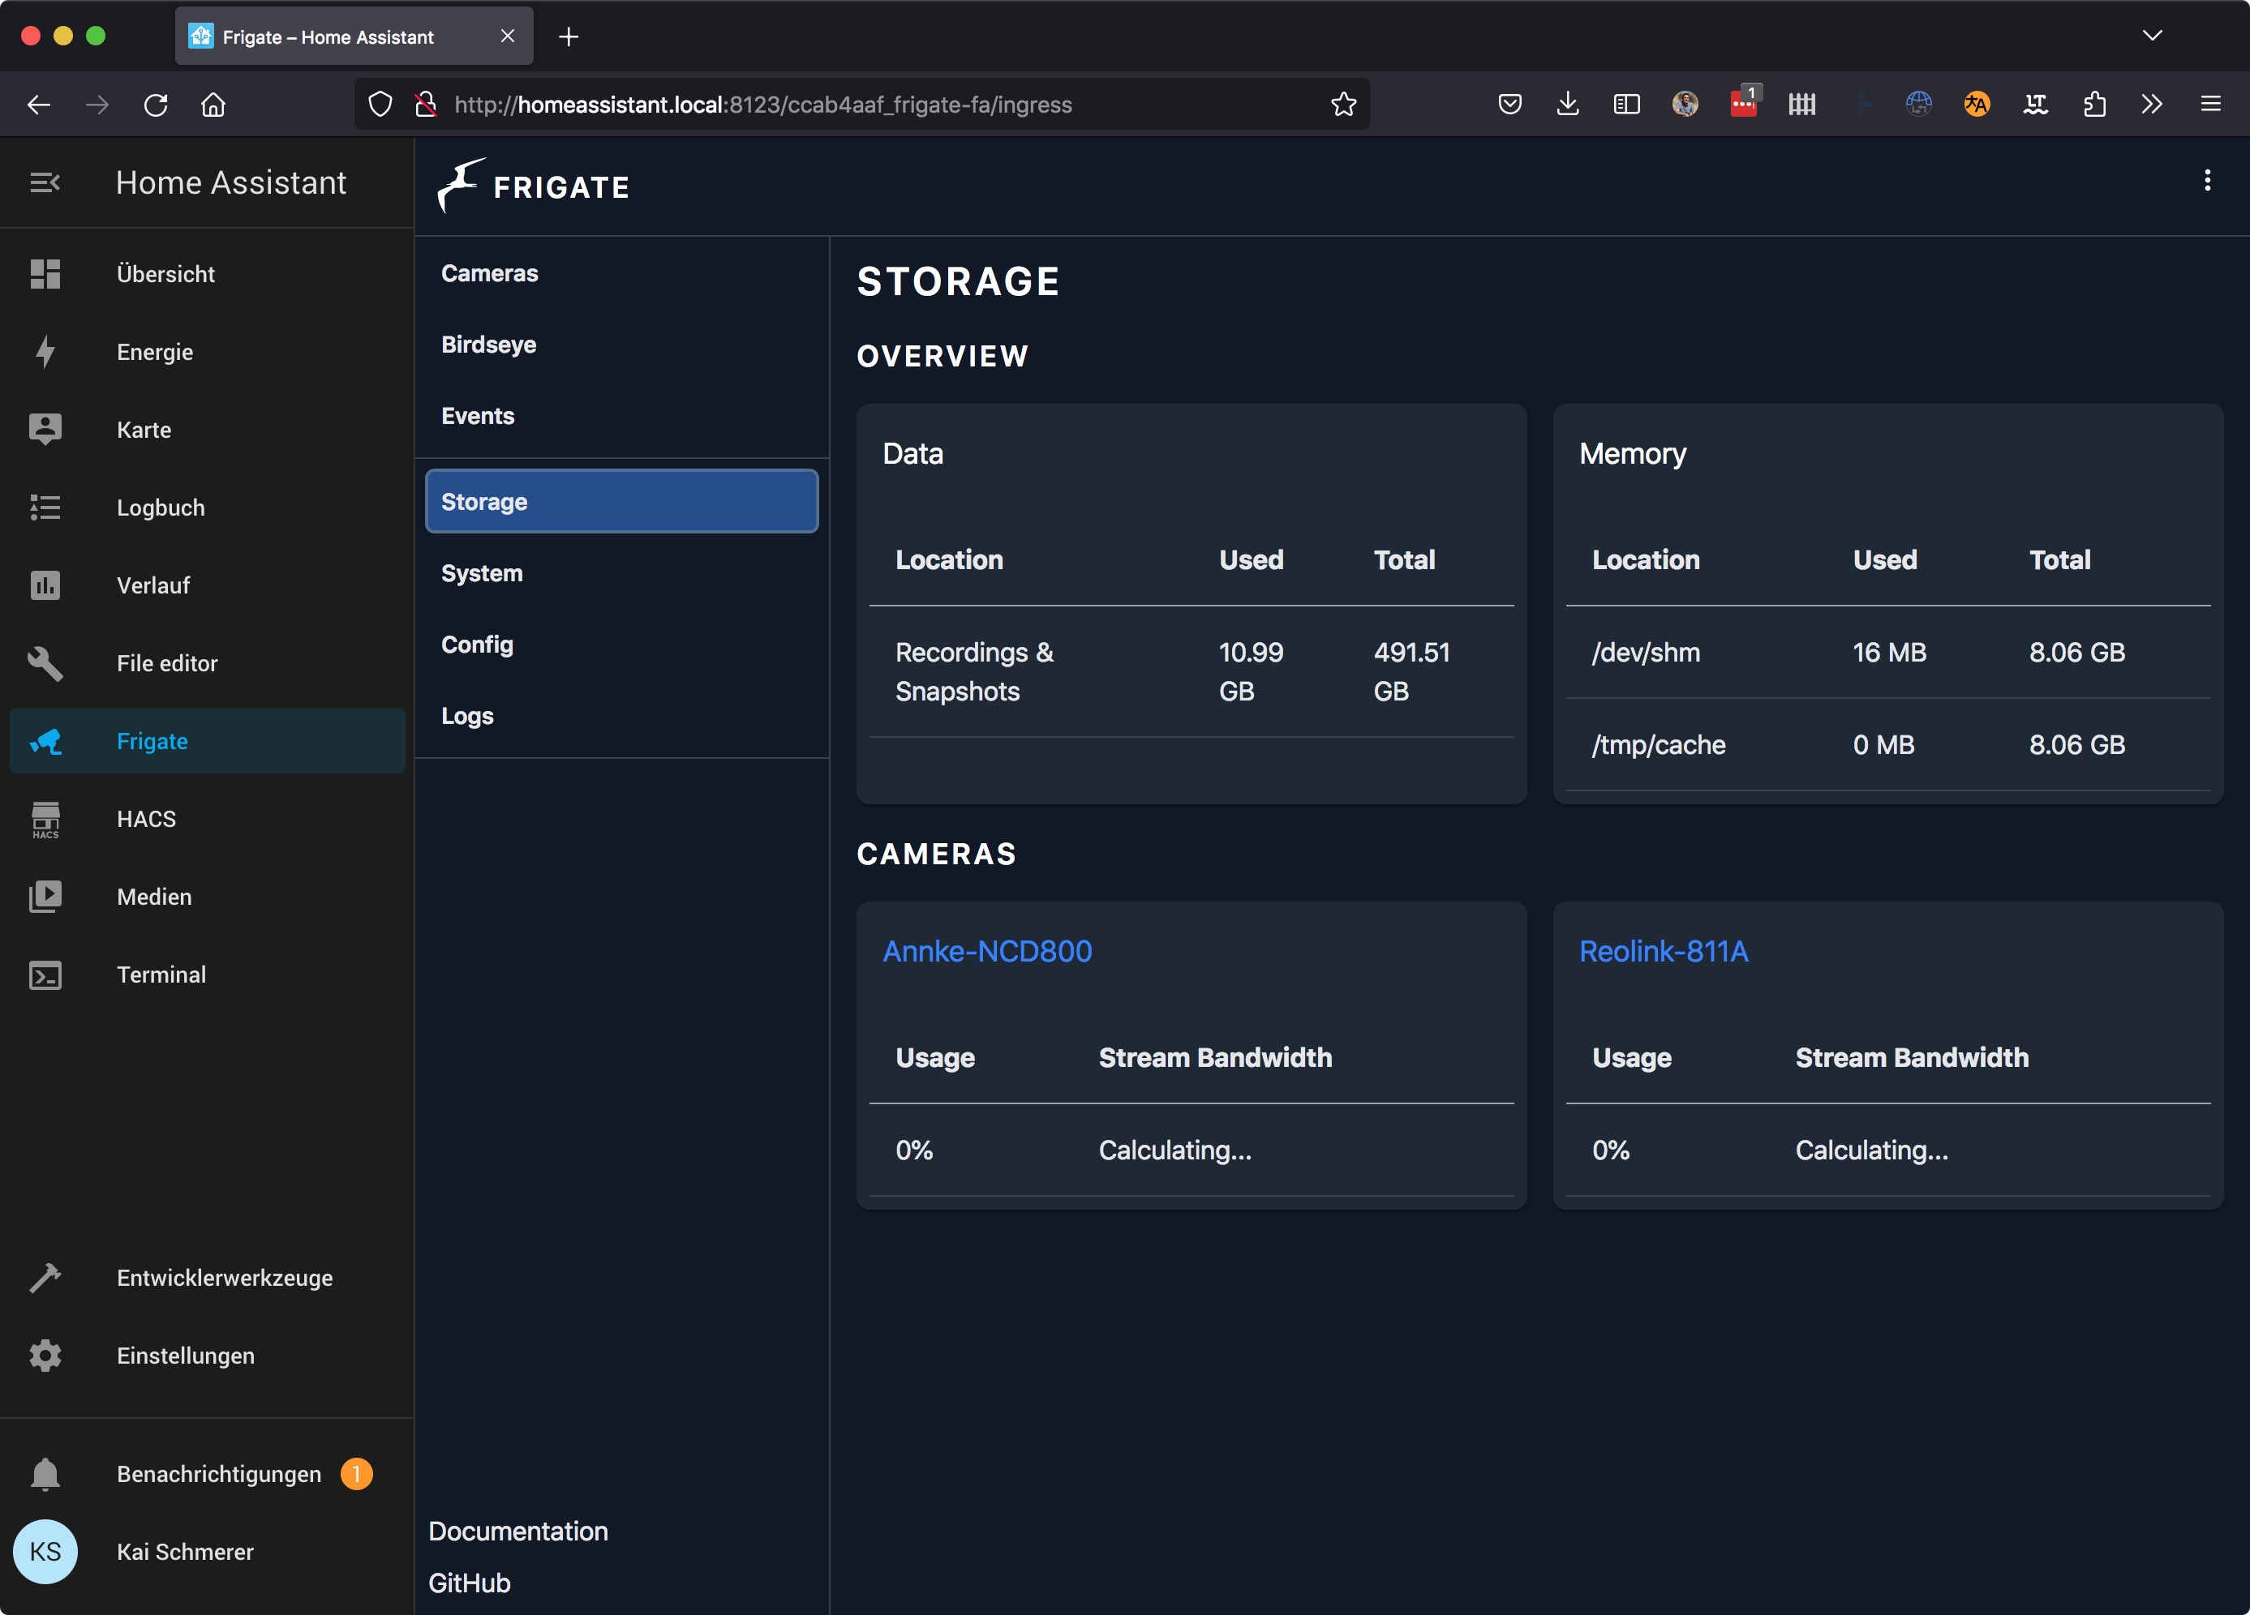Expand the browser tab list chevron
The image size is (2250, 1615).
(x=2151, y=36)
